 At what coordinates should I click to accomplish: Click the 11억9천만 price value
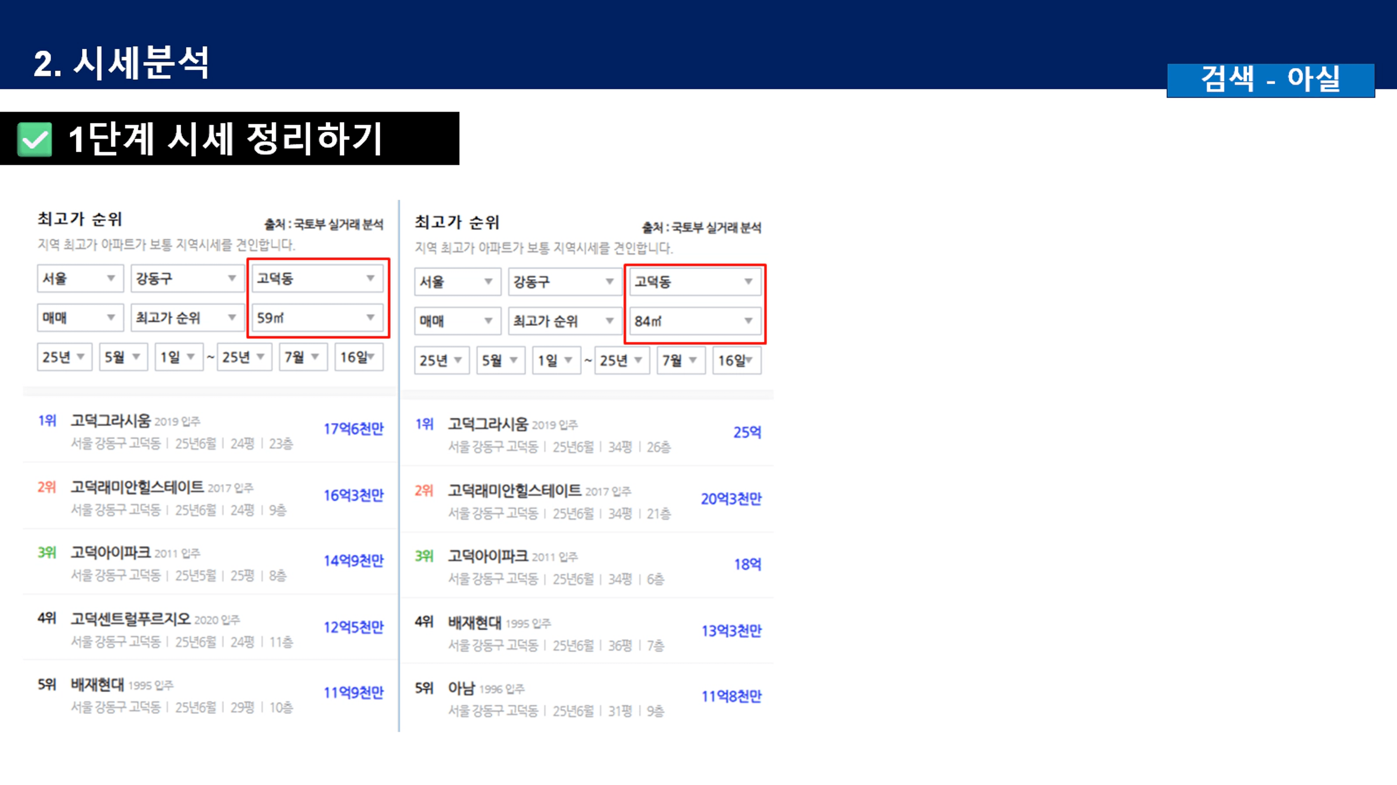click(x=354, y=693)
